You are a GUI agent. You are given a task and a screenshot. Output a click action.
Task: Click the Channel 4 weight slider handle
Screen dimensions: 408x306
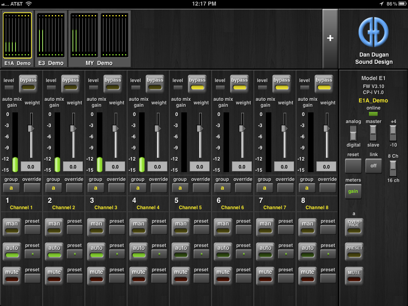click(158, 128)
